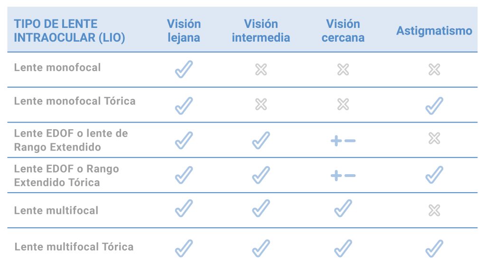Viewport: 486px width, 266px height.
Task: Click the plus-minus icon in first EDOF row
Action: (343, 141)
